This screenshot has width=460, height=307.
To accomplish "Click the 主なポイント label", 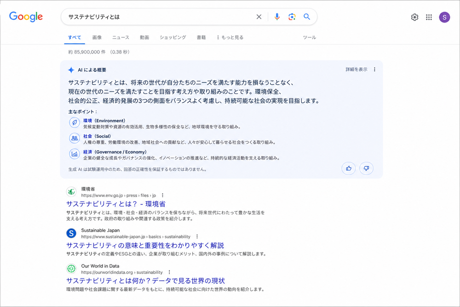I will click(83, 112).
